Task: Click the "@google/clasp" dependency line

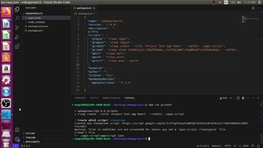Action: (x=111, y=83)
